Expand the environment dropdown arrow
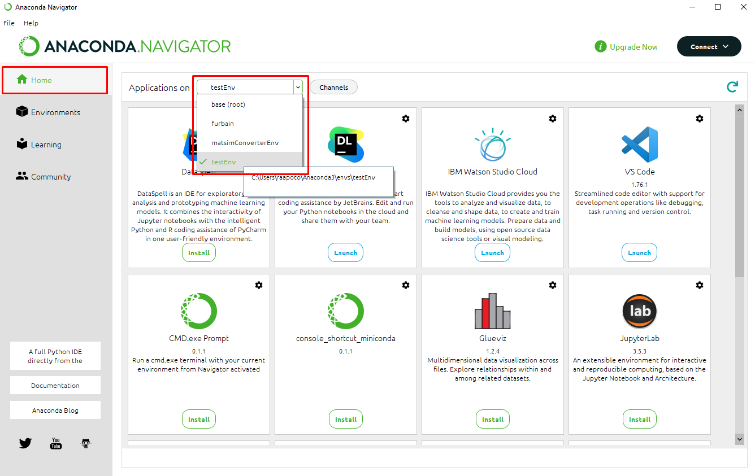Image resolution: width=755 pixels, height=476 pixels. click(298, 87)
